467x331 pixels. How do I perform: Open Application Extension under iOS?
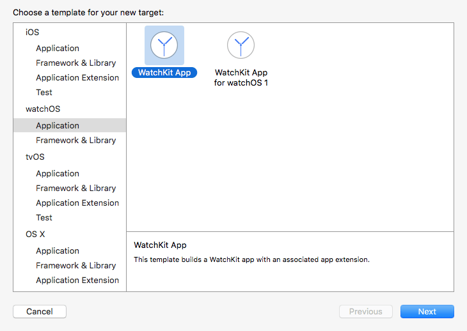pyautogui.click(x=77, y=78)
